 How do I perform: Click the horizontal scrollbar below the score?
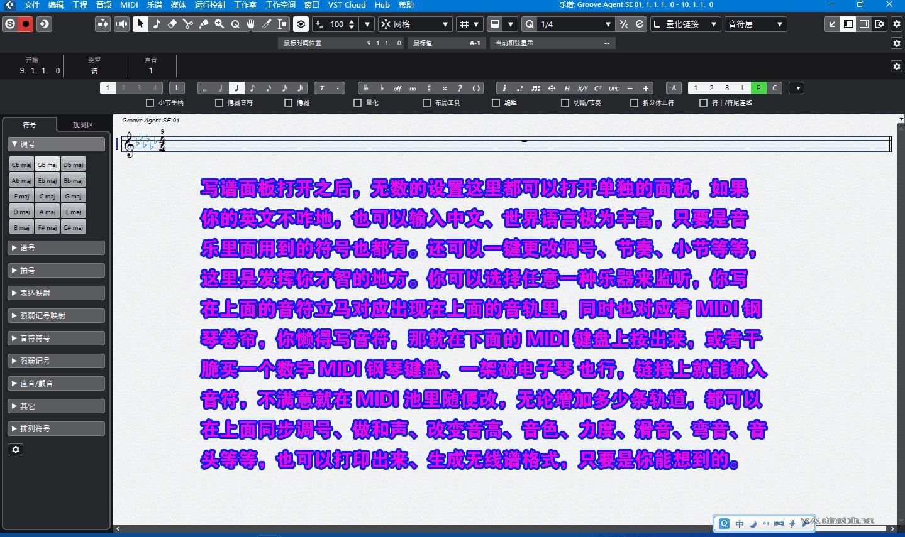[505, 529]
